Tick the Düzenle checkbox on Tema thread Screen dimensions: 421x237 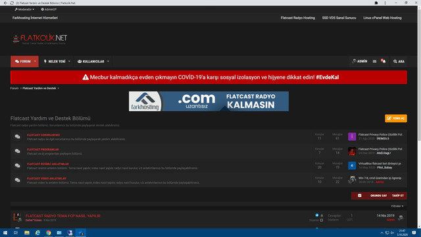322,220
